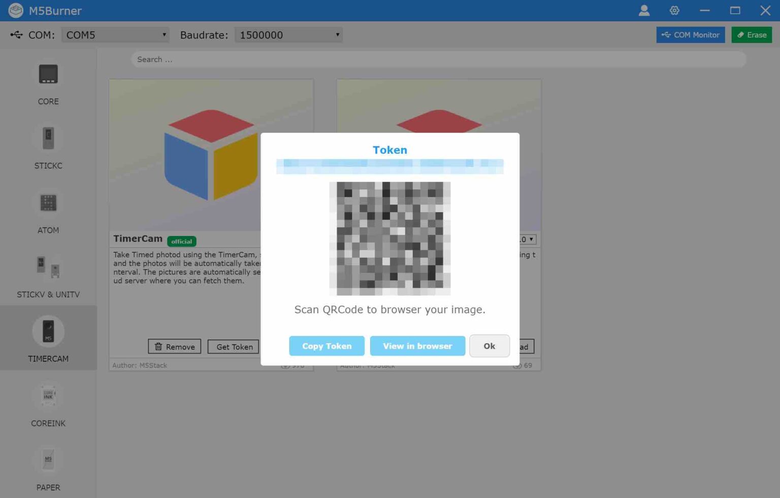
Task: Select the ATOM device icon
Action: click(48, 202)
